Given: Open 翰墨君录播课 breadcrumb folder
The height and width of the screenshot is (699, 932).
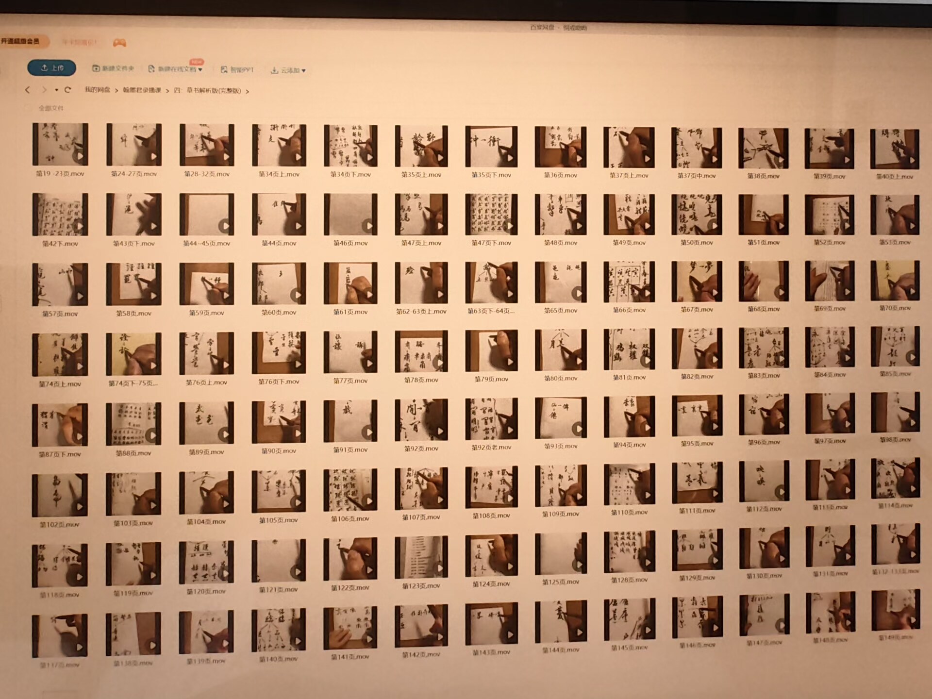Looking at the screenshot, I should [x=142, y=90].
